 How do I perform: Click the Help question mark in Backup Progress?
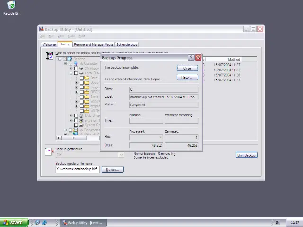pos(191,58)
